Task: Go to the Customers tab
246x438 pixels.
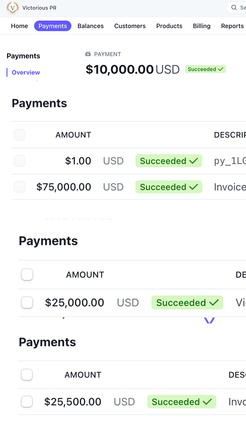Action: tap(130, 26)
